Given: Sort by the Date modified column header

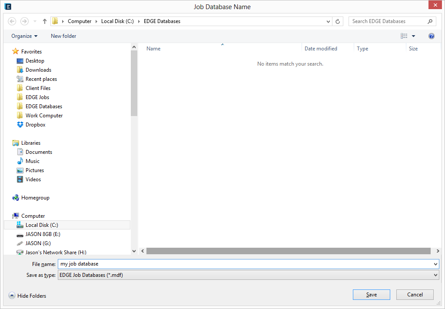Looking at the screenshot, I should [x=321, y=49].
